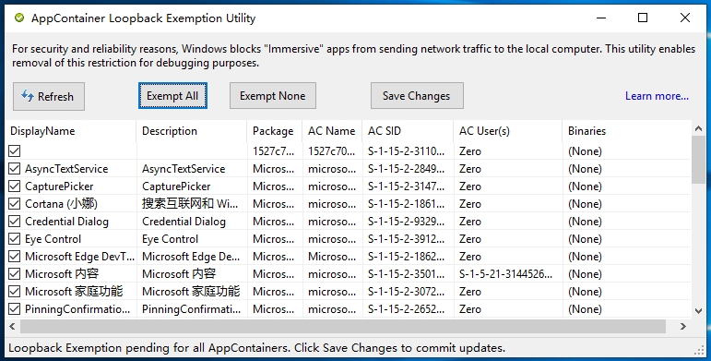The image size is (711, 361).
Task: Click Exempt All button
Action: (172, 96)
